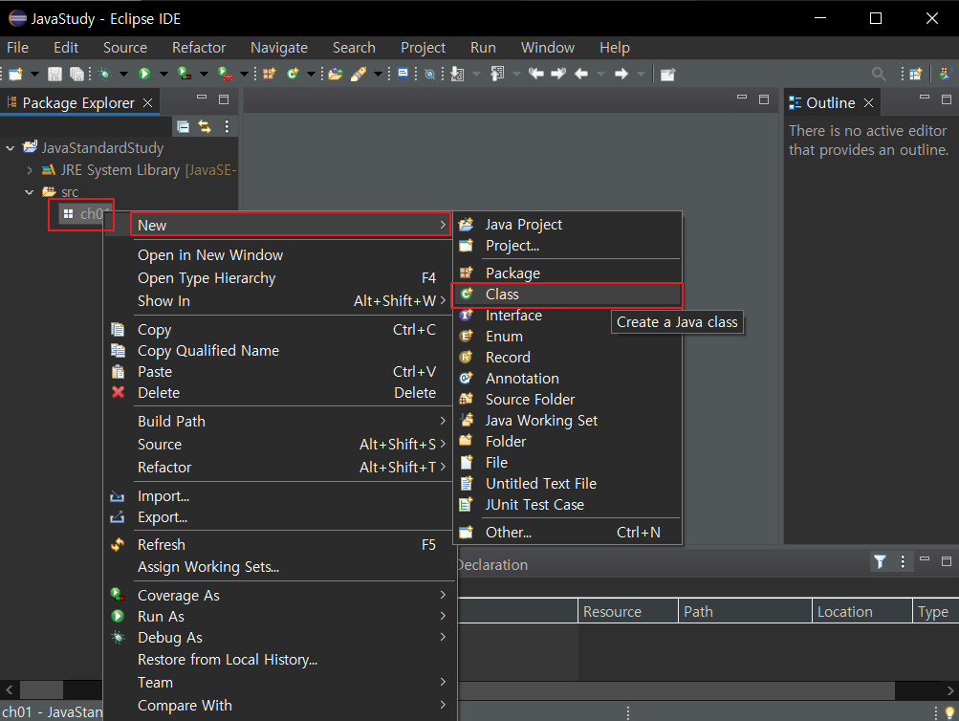Choose Class in the New submenu
The width and height of the screenshot is (959, 721).
click(x=567, y=295)
